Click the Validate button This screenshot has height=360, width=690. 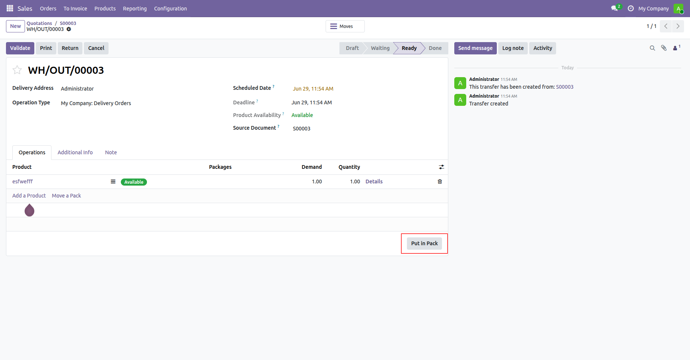coord(20,48)
